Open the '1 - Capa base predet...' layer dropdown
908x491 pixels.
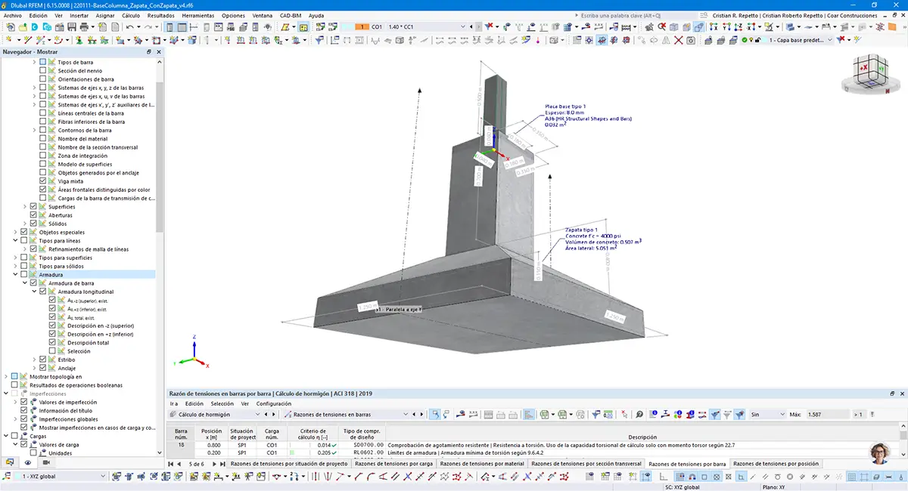[829, 40]
